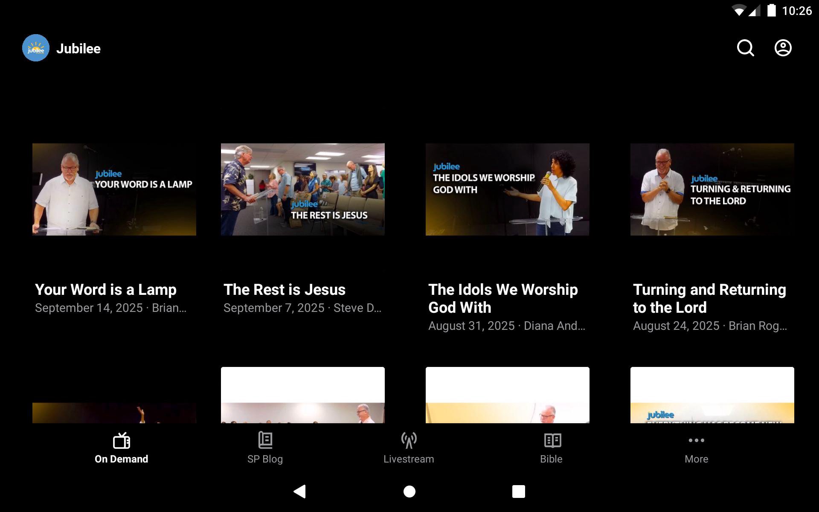Open the user account profile icon
This screenshot has width=819, height=512.
(783, 48)
